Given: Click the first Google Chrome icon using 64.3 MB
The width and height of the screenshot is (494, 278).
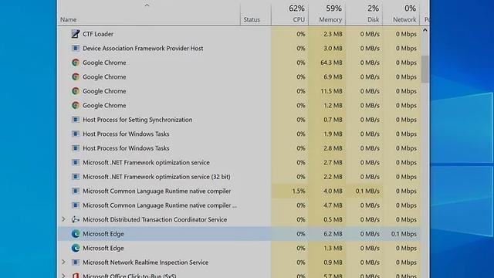Looking at the screenshot, I should (76, 63).
